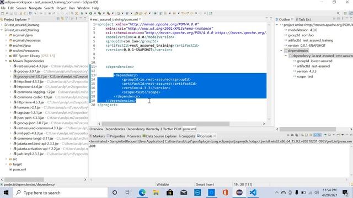Viewport: 353px width, 198px height.
Task: Open the Task List view tab
Action: pos(303,19)
